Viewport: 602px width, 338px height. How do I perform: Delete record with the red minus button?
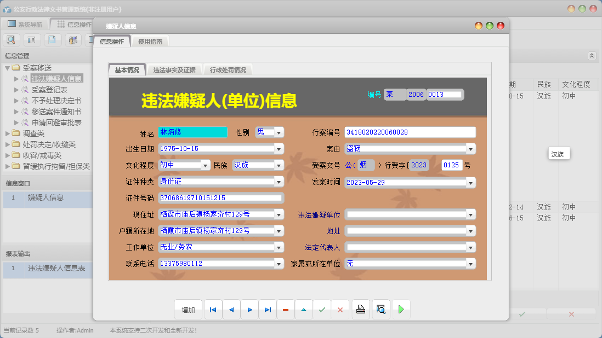286,310
